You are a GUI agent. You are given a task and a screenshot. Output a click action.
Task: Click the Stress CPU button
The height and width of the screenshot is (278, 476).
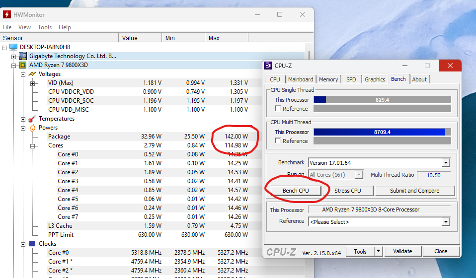[348, 191]
